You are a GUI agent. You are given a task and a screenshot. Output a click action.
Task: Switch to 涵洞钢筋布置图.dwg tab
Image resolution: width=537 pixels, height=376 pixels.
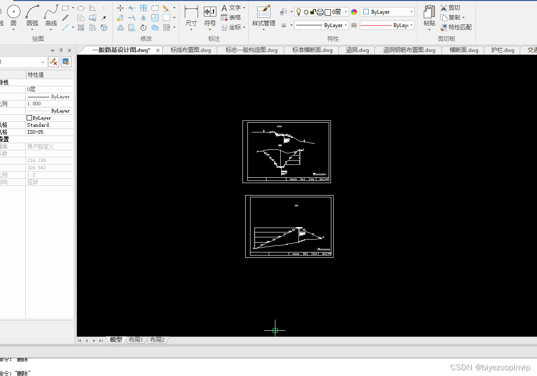pyautogui.click(x=410, y=50)
